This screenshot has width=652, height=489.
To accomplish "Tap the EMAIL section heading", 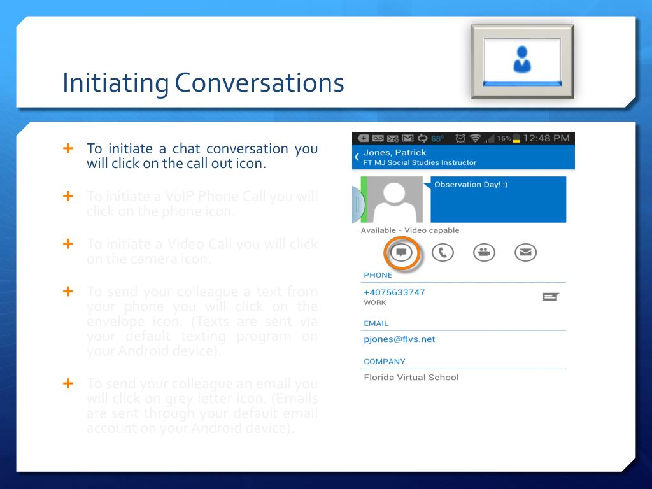I will [376, 323].
